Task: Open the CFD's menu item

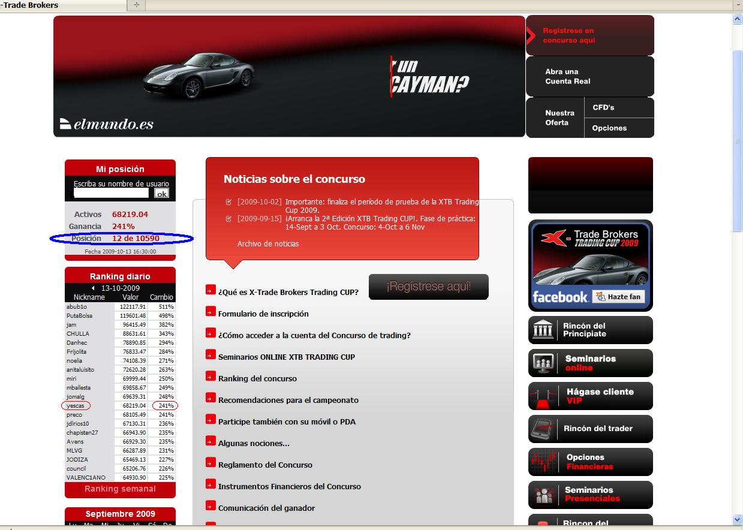Action: 619,107
